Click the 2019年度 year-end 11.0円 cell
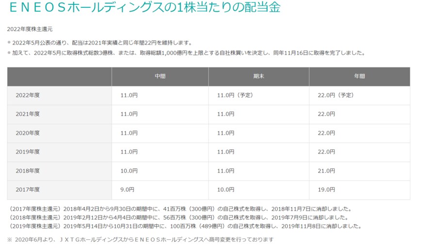The height and width of the screenshot is (248, 422). click(x=259, y=153)
